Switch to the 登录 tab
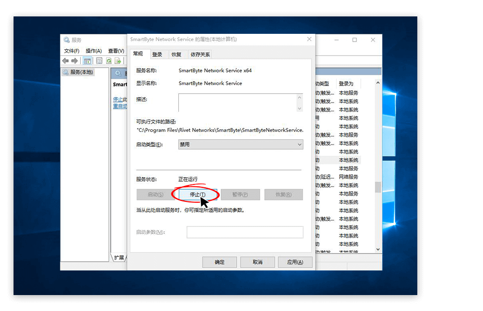The width and height of the screenshot is (483, 311). [158, 54]
